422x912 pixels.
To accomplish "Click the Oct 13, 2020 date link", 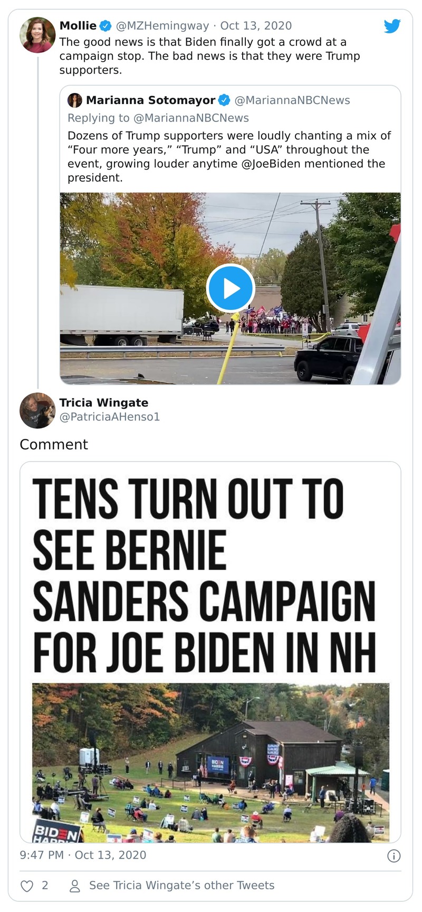I will [x=256, y=26].
